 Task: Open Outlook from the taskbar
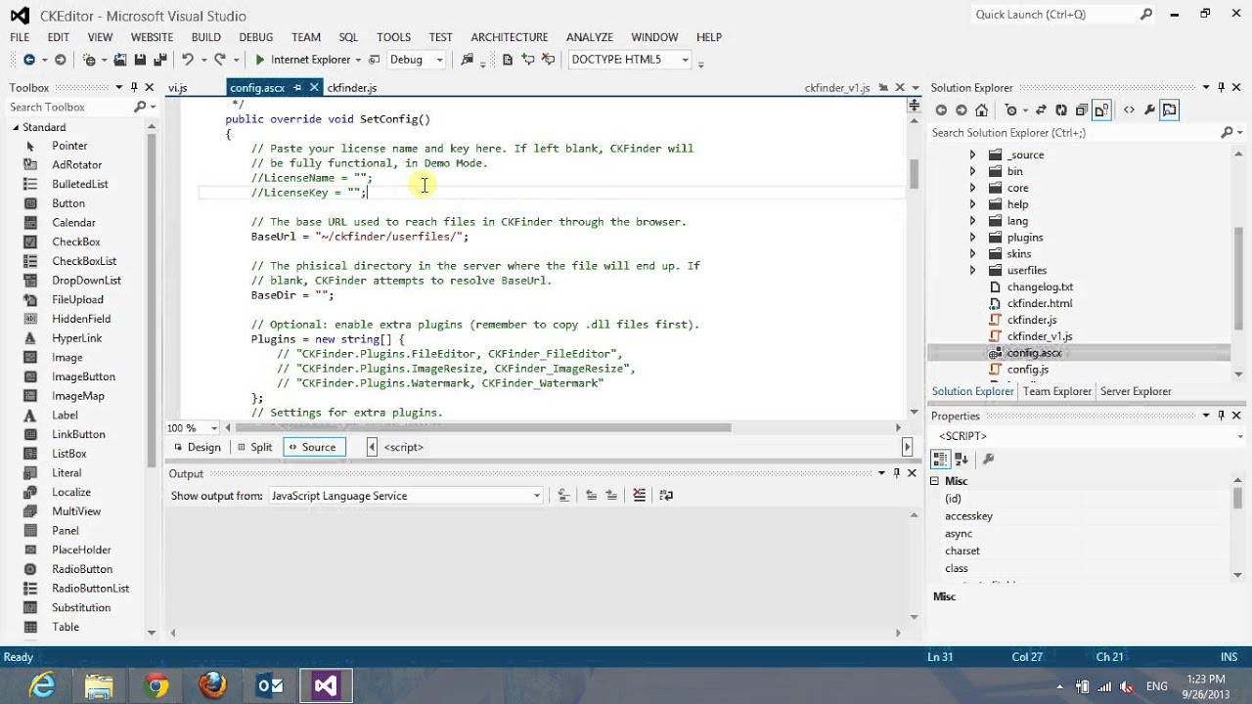(x=269, y=686)
